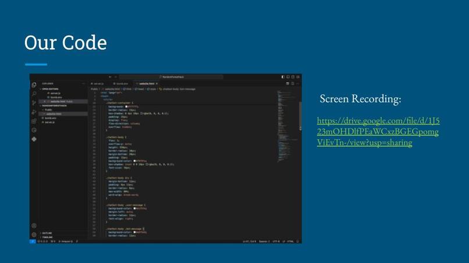Click the editor minimap code overview
469x263 pixels.
(x=287, y=127)
